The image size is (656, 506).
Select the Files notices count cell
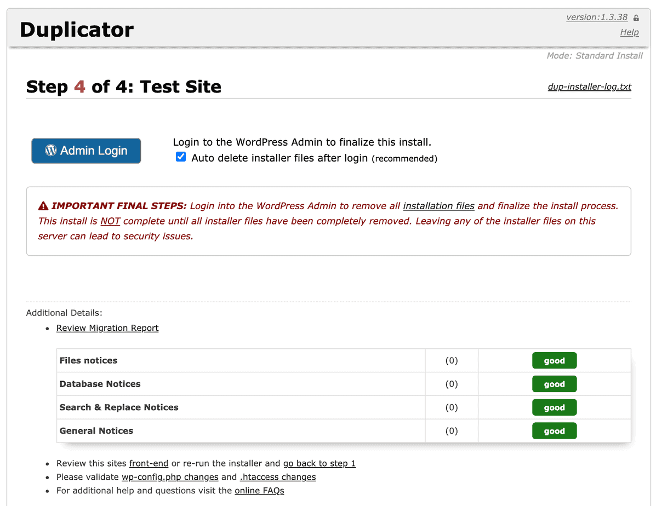[451, 360]
